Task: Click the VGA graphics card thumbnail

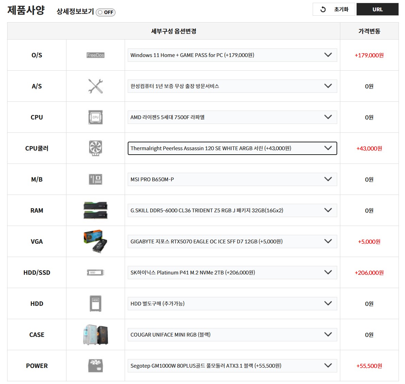Action: pyautogui.click(x=95, y=241)
